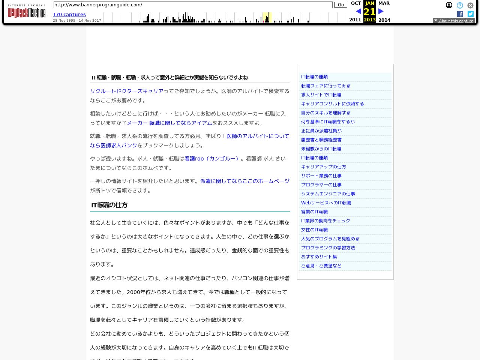Advance to the next capture with the right arrow
The width and height of the screenshot is (480, 360).
pos(381,11)
